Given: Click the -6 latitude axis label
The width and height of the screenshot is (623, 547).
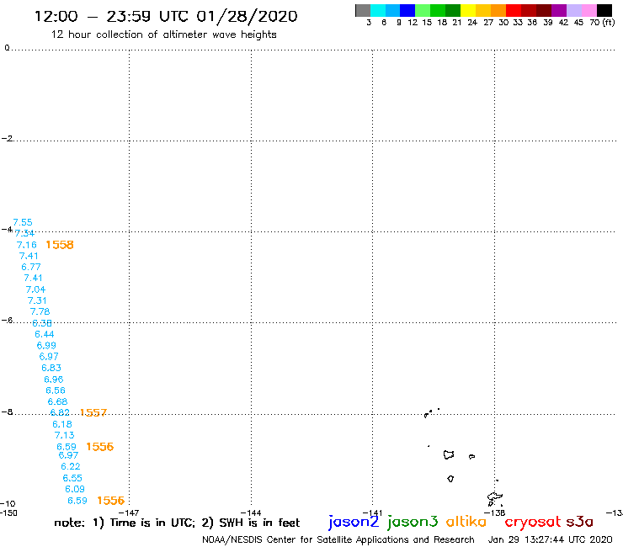Looking at the screenshot, I should click(7, 320).
